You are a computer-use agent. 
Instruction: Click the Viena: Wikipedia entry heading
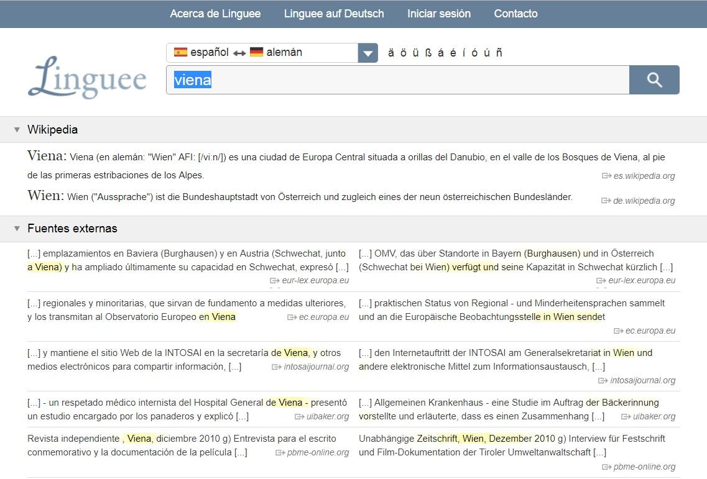(x=47, y=156)
